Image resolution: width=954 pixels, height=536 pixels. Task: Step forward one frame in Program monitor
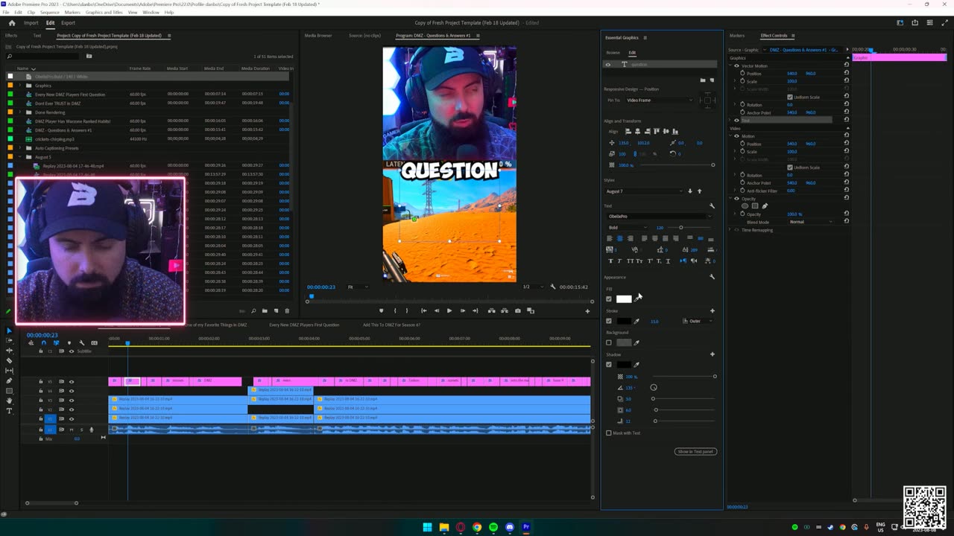[462, 311]
